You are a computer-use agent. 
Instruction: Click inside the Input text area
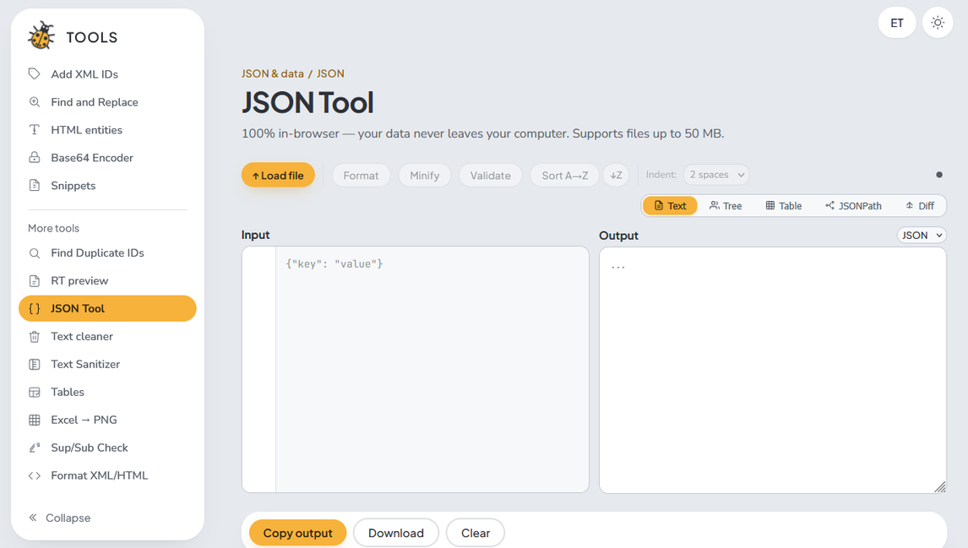(432, 369)
